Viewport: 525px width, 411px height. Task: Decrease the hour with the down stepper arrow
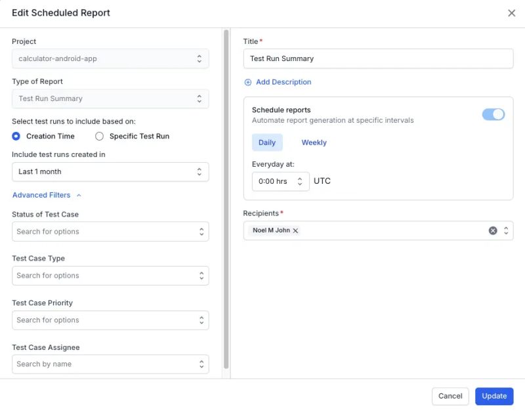pyautogui.click(x=301, y=184)
